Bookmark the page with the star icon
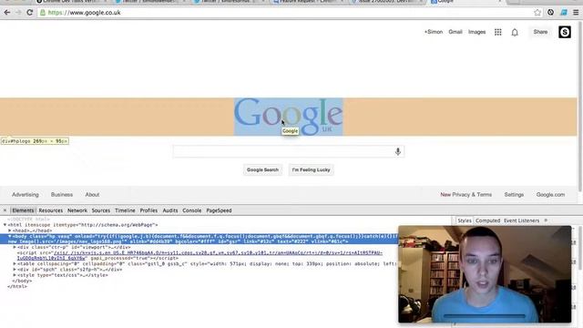The height and width of the screenshot is (328, 583). tap(537, 12)
